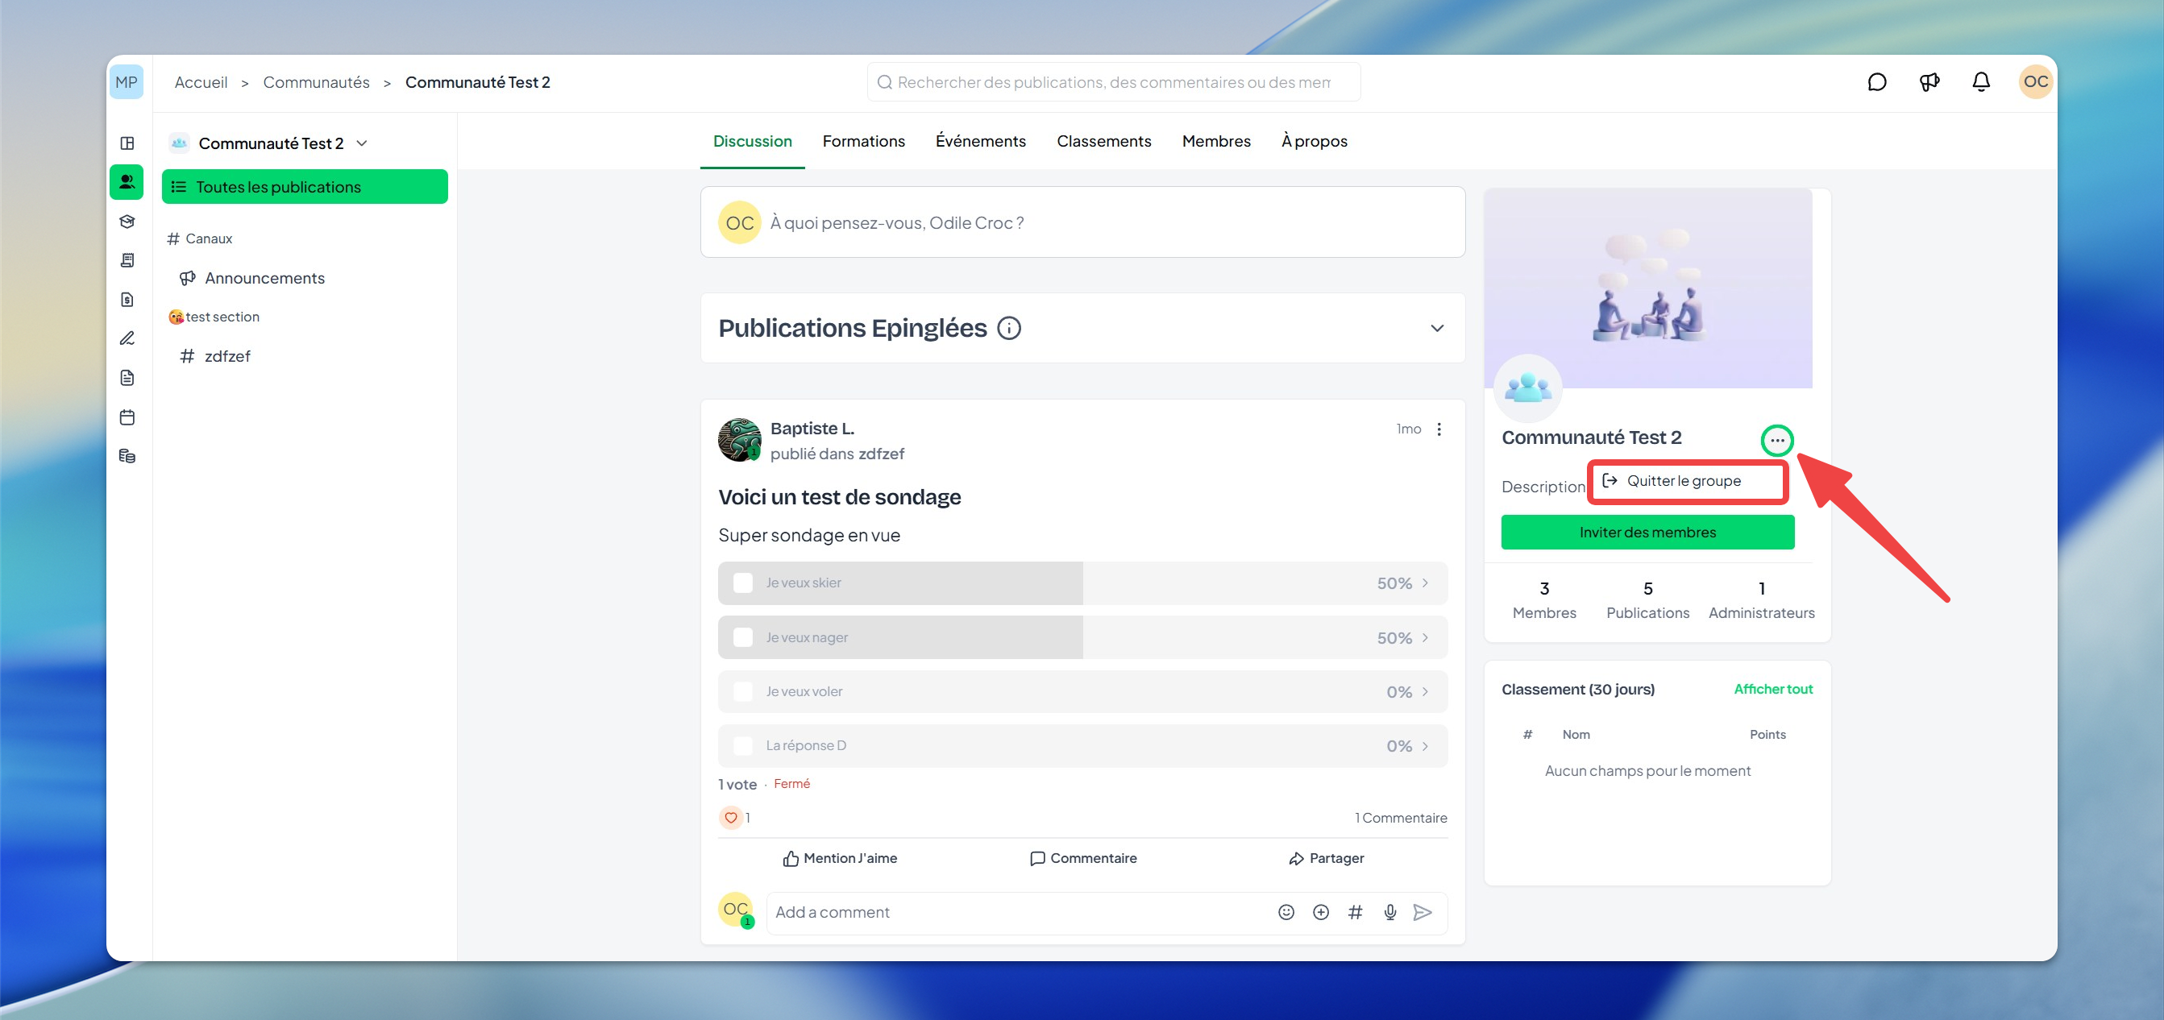Click the MP workspace logo
The image size is (2164, 1020).
click(126, 81)
